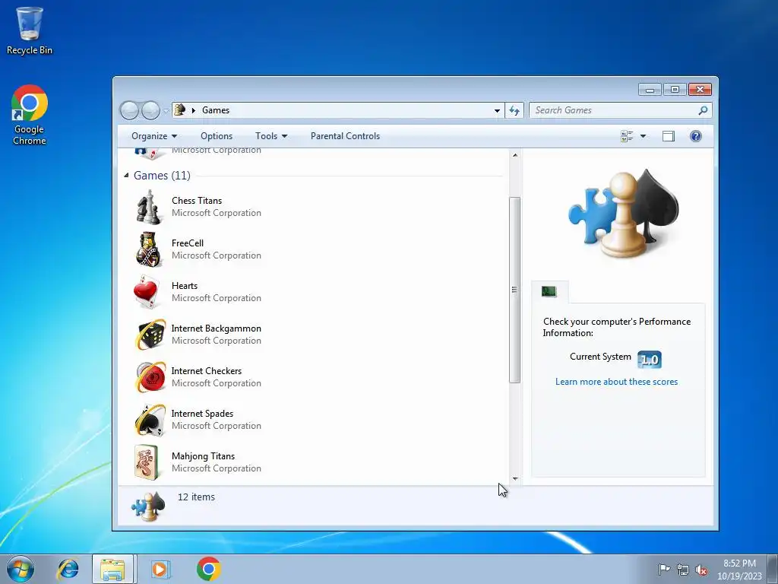Viewport: 778px width, 584px height.
Task: Open the Chess Titans game icon
Action: (148, 207)
